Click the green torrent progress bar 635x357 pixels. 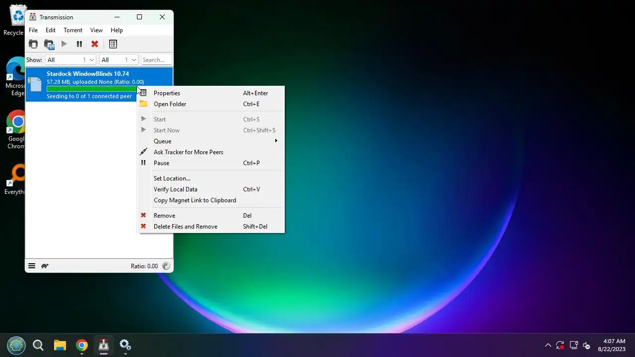click(x=93, y=89)
